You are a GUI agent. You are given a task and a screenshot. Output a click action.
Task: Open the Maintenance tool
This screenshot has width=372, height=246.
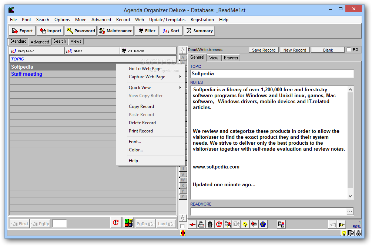pyautogui.click(x=116, y=31)
